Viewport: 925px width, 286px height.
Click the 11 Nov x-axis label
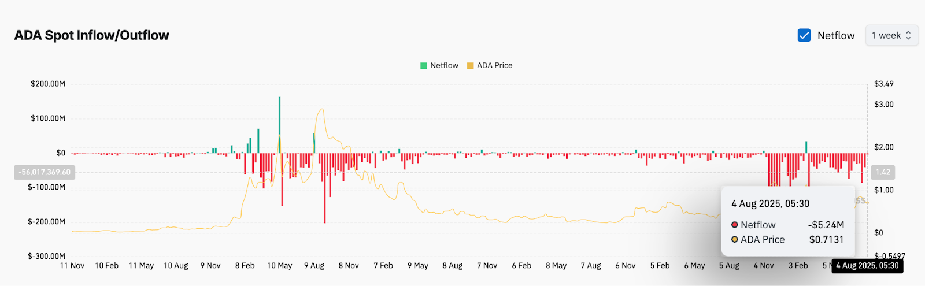point(72,266)
